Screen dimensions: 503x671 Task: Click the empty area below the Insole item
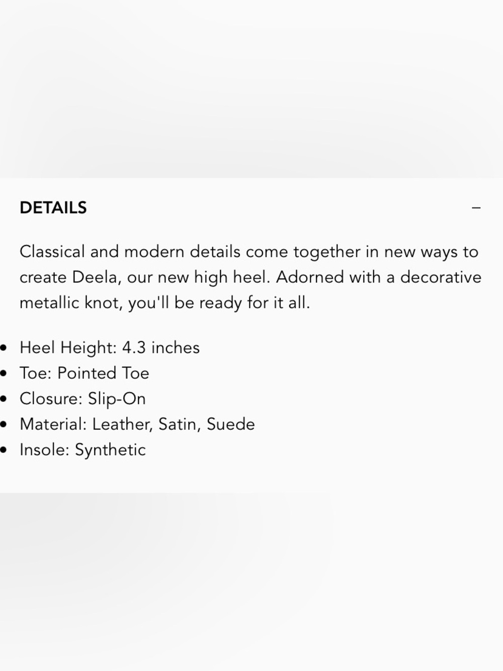(x=251, y=581)
